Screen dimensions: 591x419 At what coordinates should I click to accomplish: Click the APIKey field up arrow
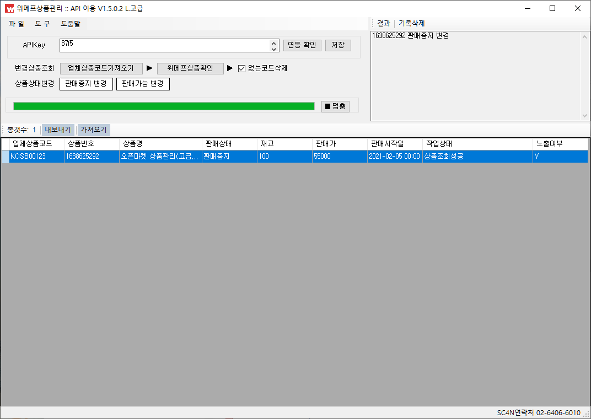point(274,42)
